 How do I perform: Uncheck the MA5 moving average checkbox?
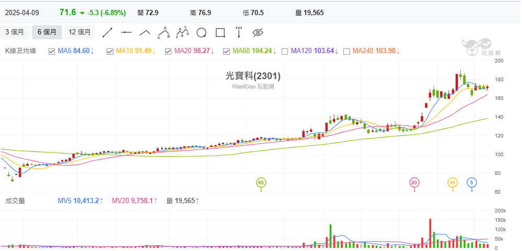point(52,51)
